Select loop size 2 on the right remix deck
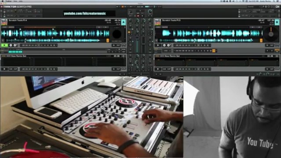 pyautogui.click(x=195, y=69)
